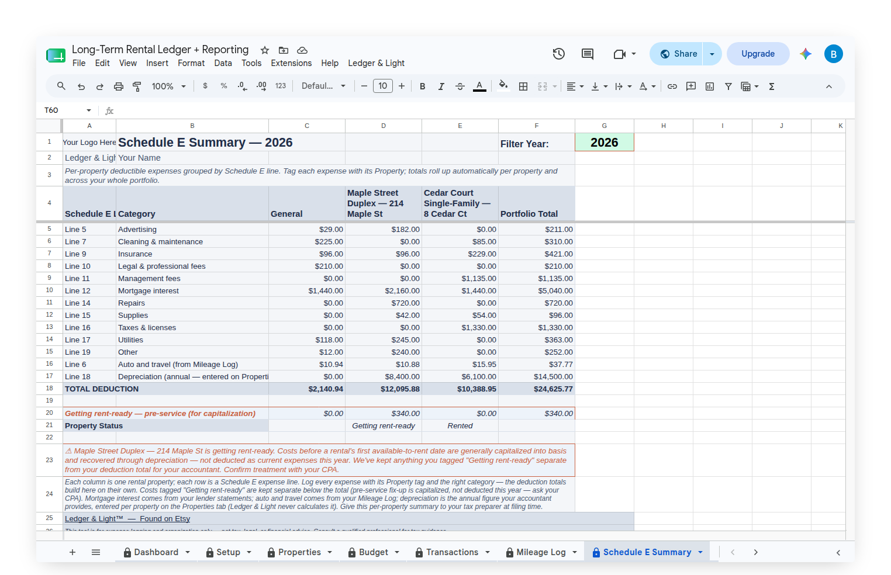Collapse the toolbar with chevron
Viewport: 891px width, 575px height.
(x=829, y=86)
